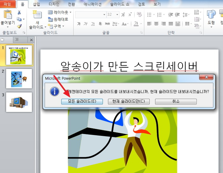This screenshot has width=223, height=173.
Task: Toggle bold formatting (first 가 button)
Action: click(x=79, y=24)
